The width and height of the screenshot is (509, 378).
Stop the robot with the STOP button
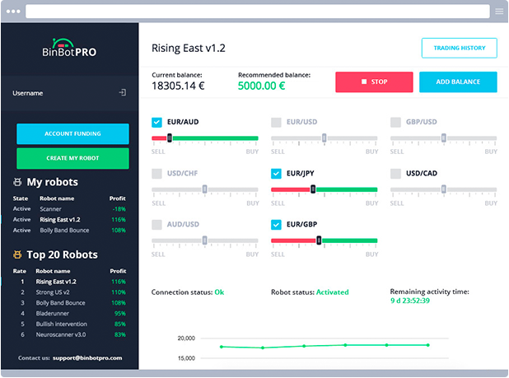coord(374,82)
